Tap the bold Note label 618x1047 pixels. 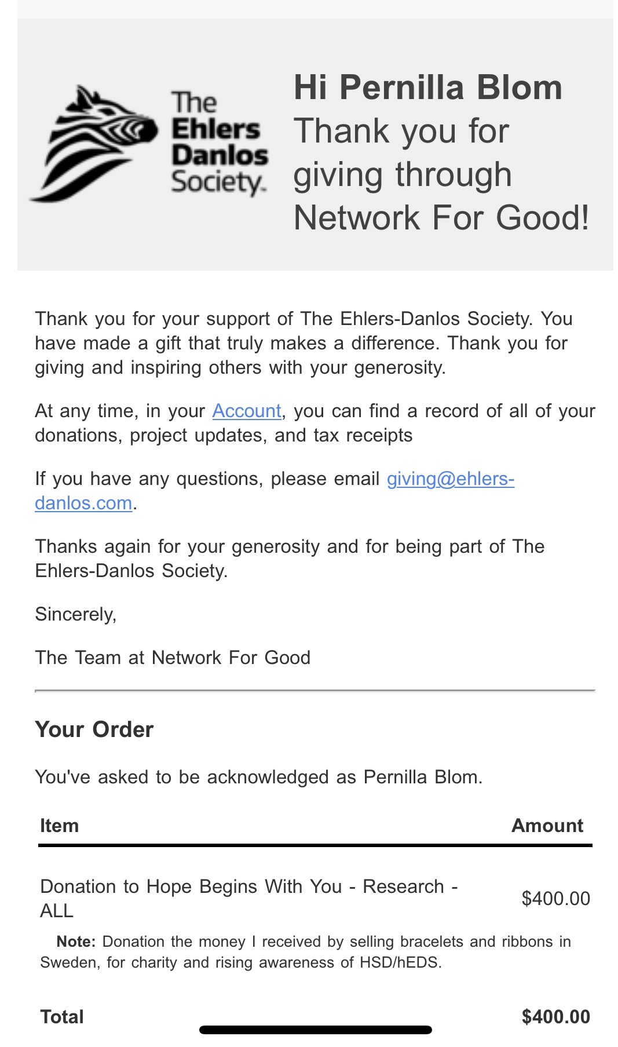click(76, 942)
